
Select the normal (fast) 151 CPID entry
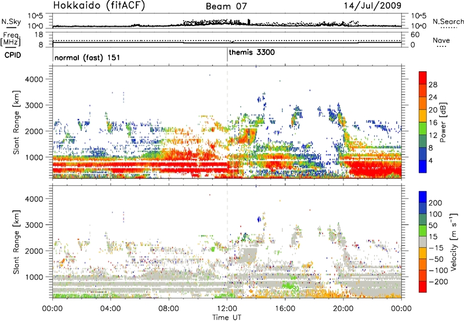(88, 57)
